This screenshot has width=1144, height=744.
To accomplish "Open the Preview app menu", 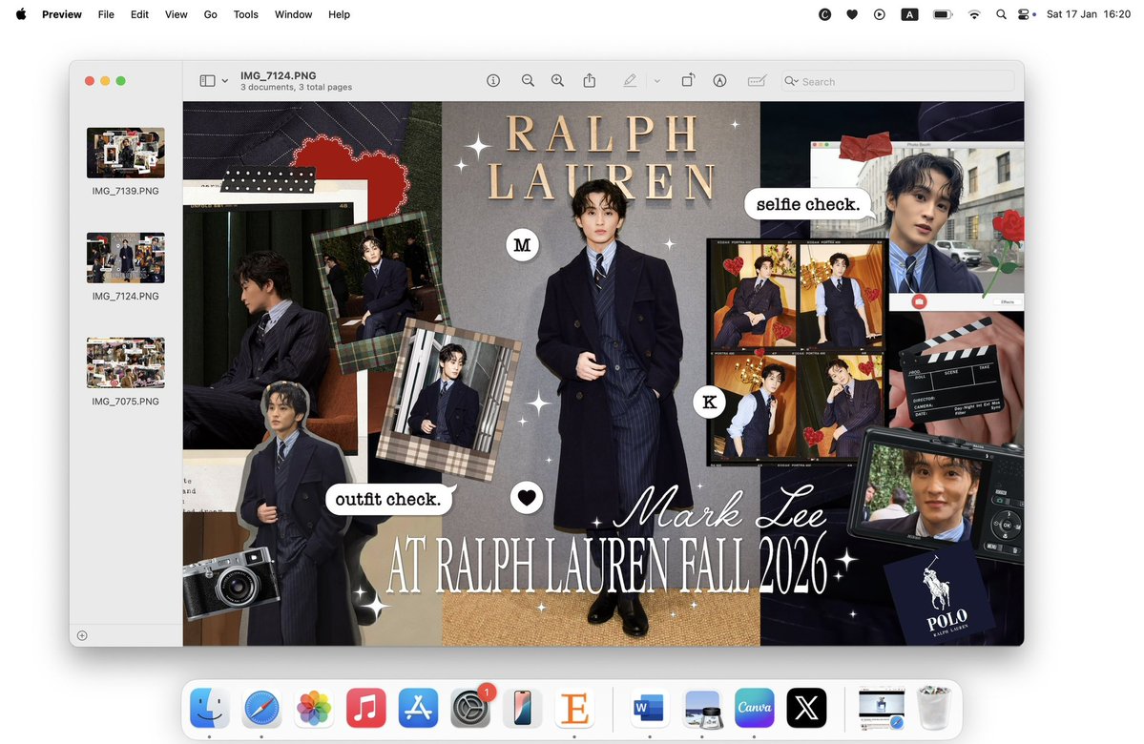I will (61, 14).
